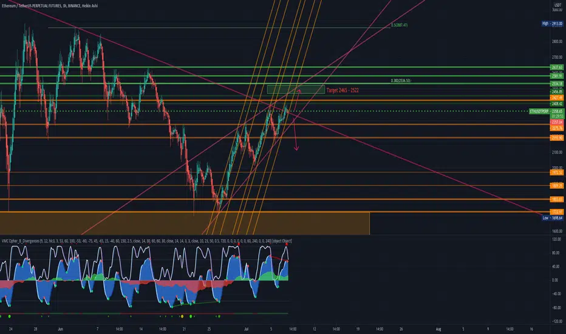Click the Jun label on time axis
This screenshot has height=334, width=566.
[60, 329]
